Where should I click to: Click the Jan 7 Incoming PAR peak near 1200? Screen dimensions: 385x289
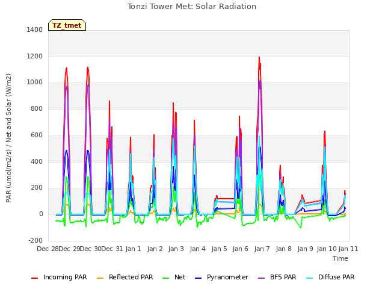click(259, 58)
